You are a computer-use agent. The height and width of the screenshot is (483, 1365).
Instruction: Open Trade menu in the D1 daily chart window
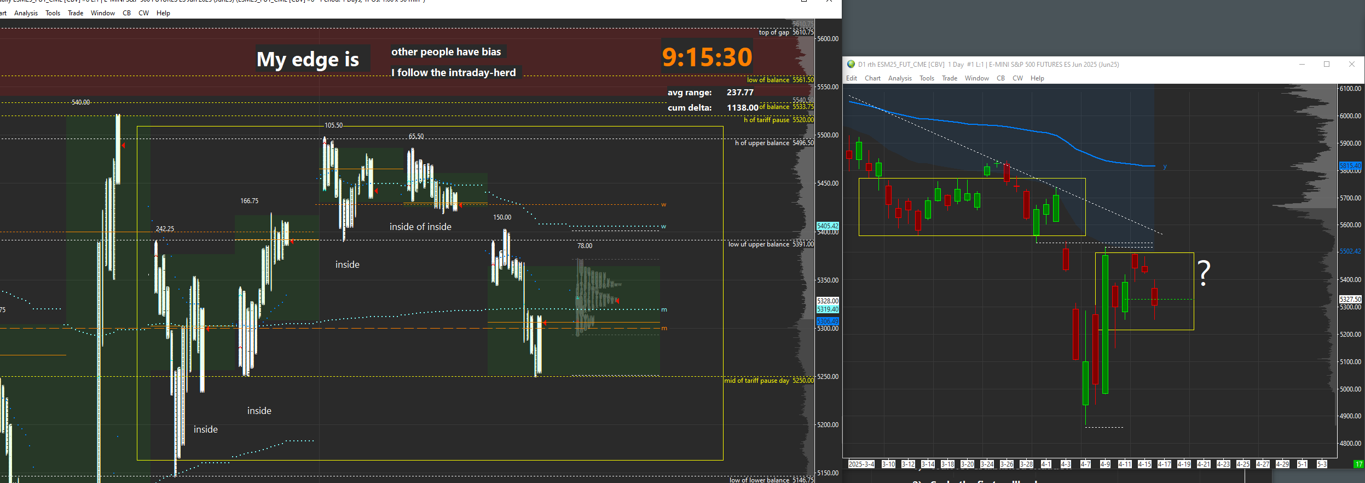click(950, 78)
